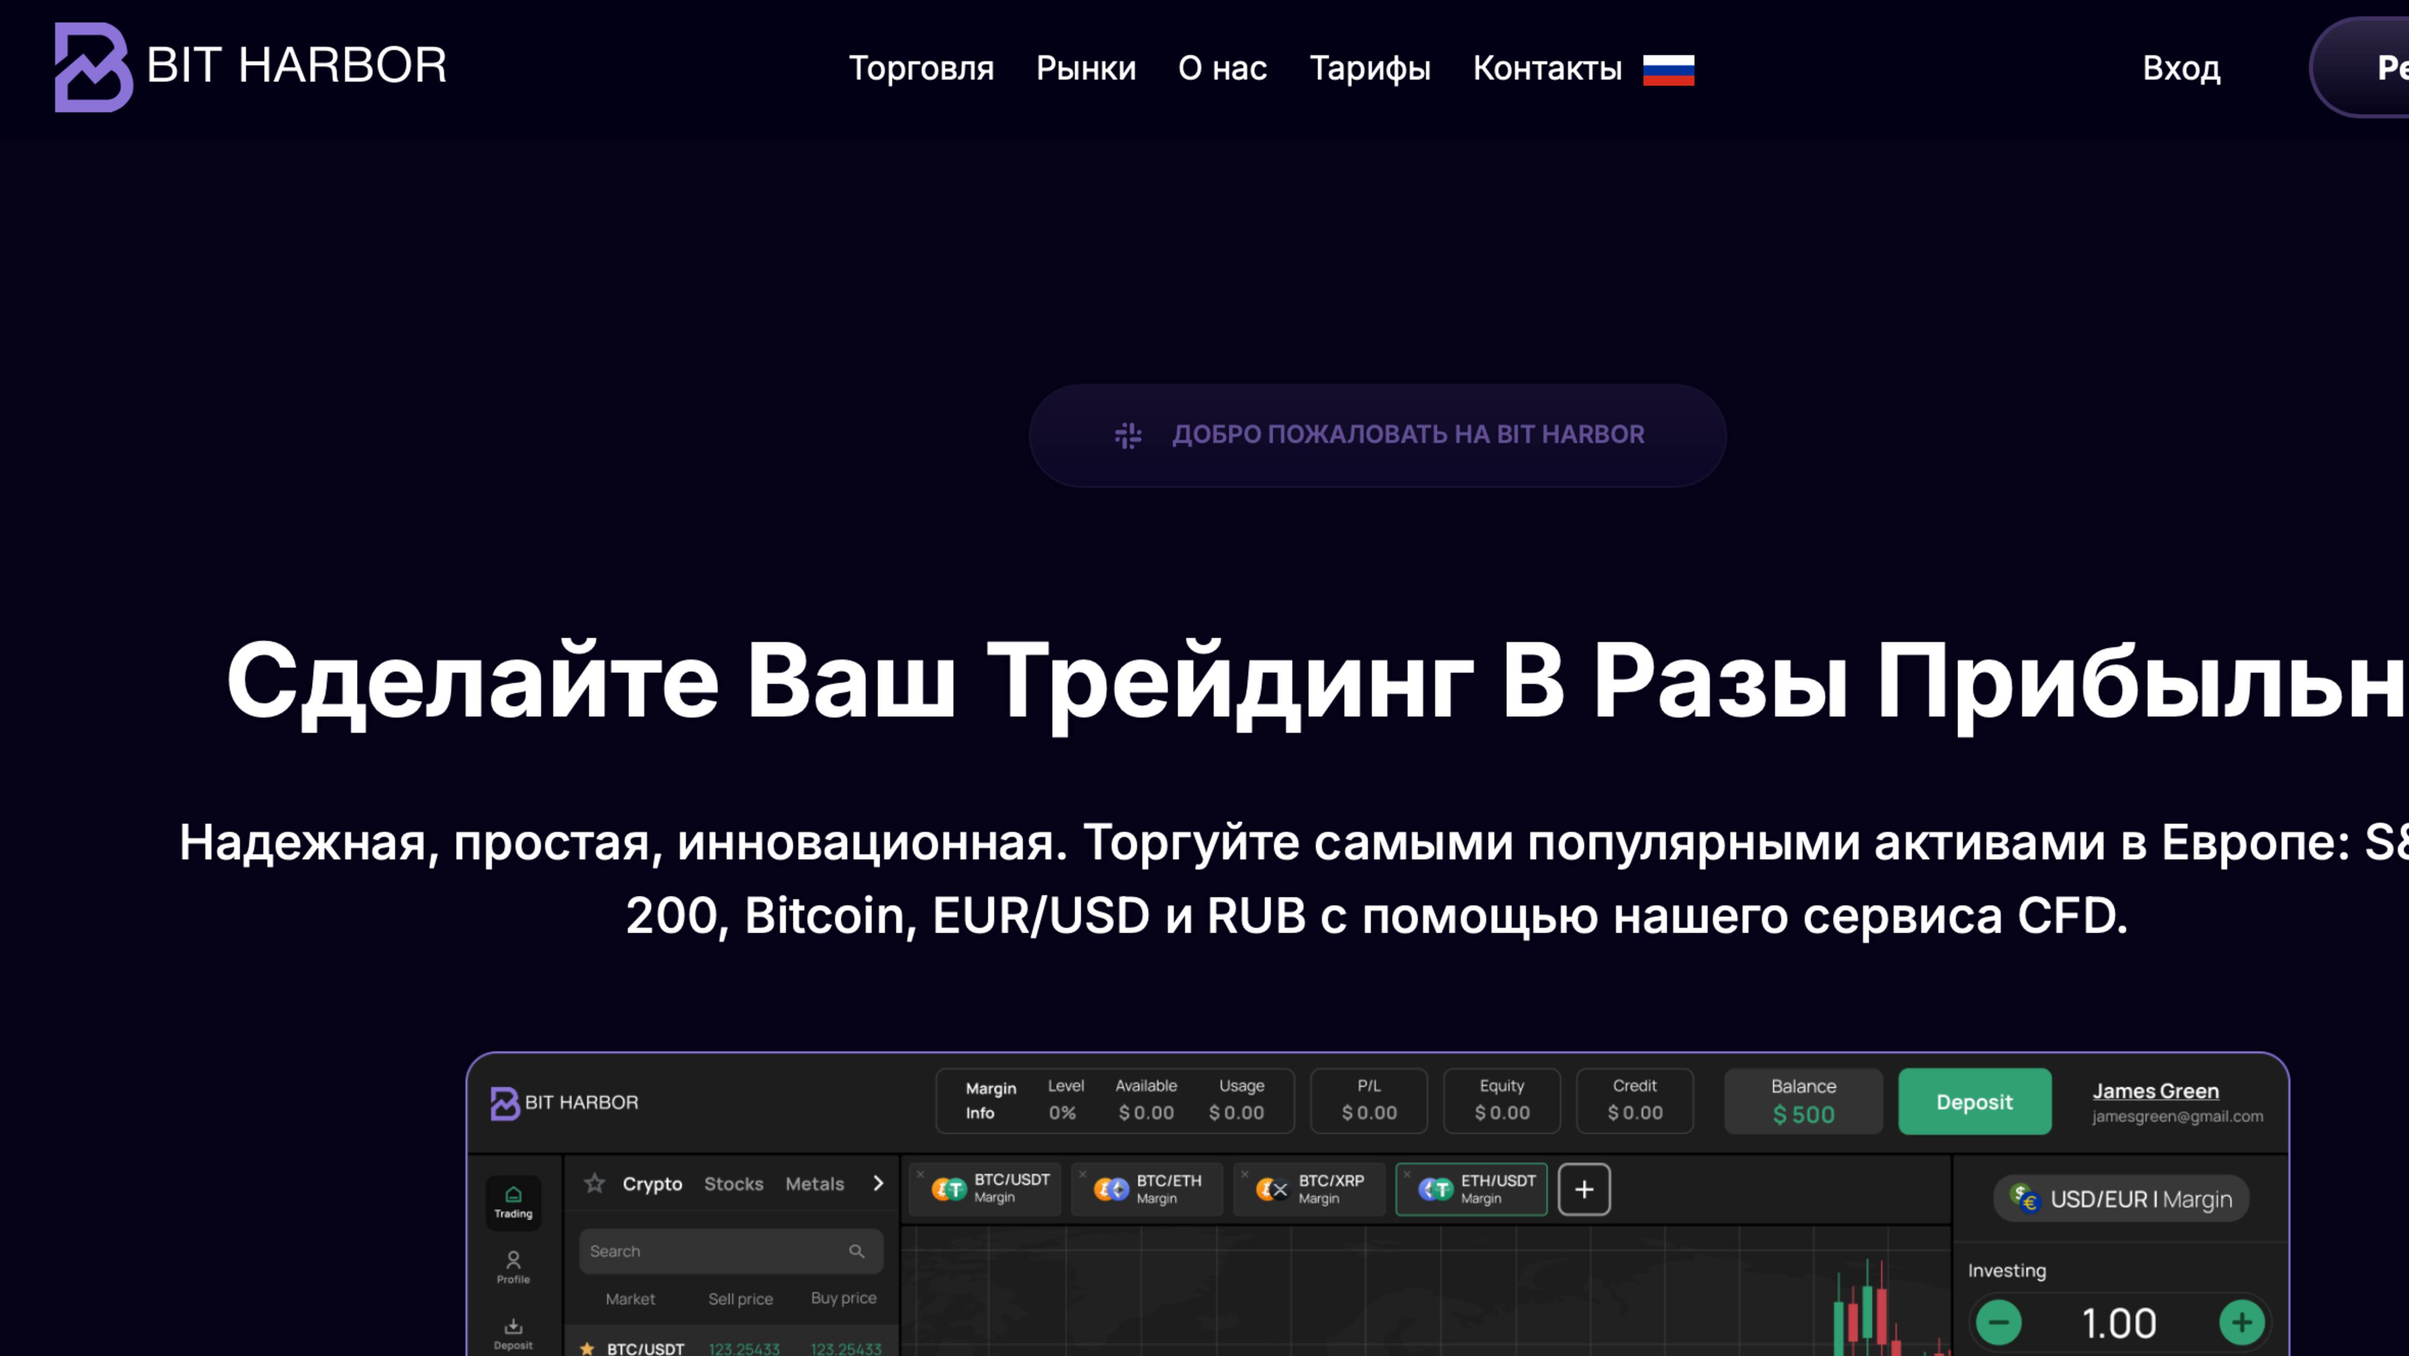The width and height of the screenshot is (2409, 1356).
Task: Go to О нас page
Action: coord(1222,68)
